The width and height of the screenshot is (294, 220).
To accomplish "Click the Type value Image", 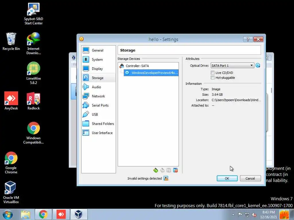I will pos(216,89).
